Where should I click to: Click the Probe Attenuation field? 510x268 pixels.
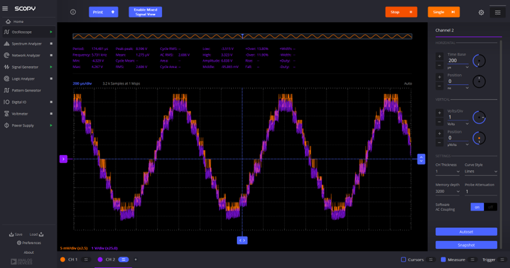pos(481,191)
